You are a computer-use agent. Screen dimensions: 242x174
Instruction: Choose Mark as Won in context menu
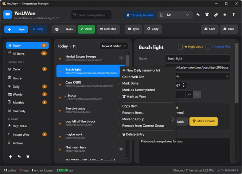[148, 96]
